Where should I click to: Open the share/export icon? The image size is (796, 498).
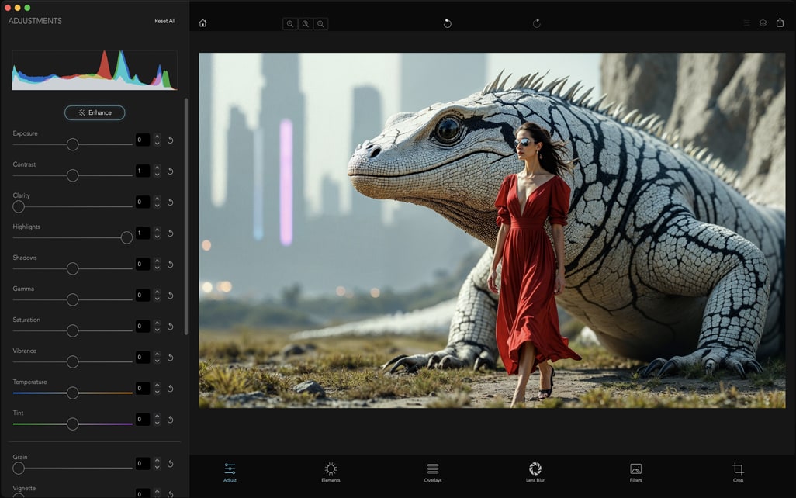pyautogui.click(x=780, y=23)
